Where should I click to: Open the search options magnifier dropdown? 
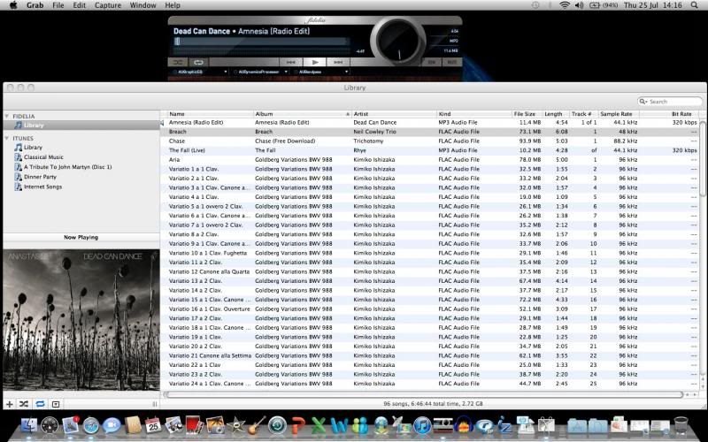pos(643,102)
